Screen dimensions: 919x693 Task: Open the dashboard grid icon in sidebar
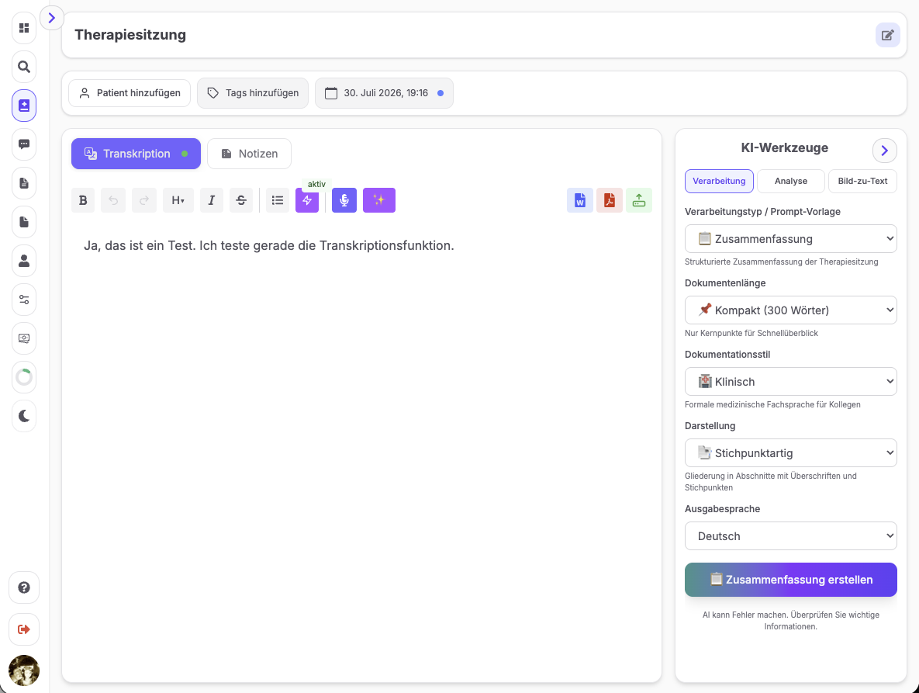(24, 28)
